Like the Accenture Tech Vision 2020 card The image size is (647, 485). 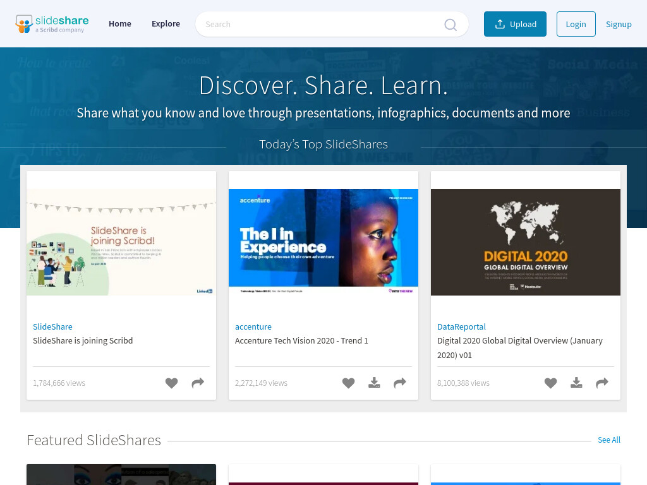click(x=348, y=383)
